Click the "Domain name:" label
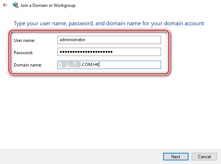221x164 pixels. click(28, 65)
